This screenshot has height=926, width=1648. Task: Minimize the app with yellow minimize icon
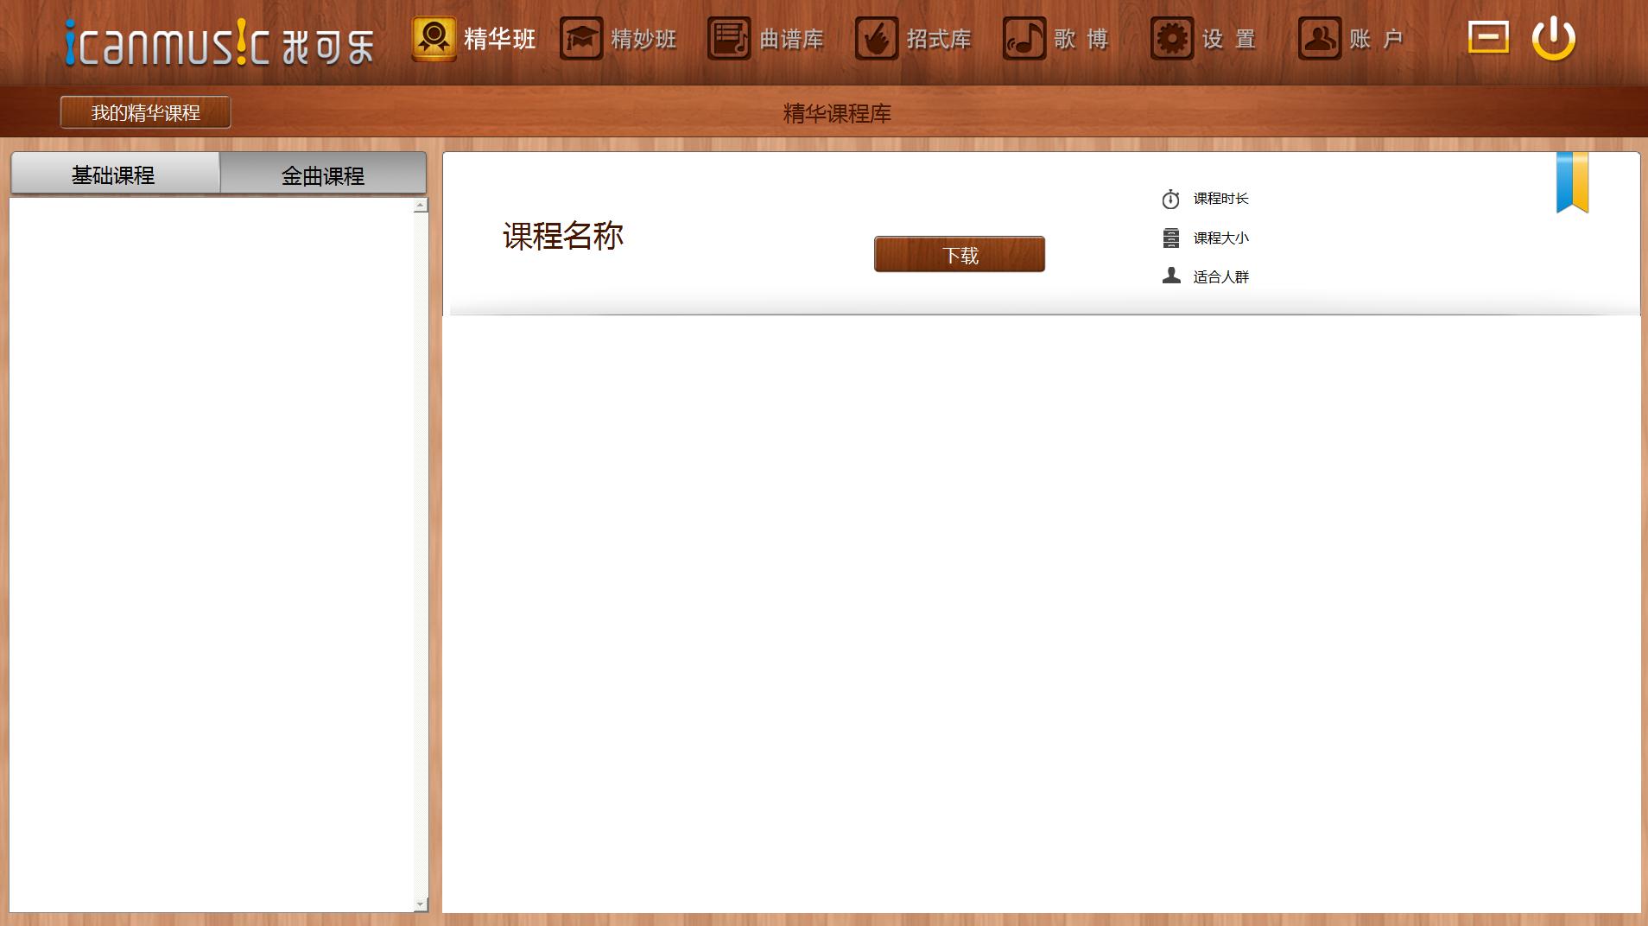click(1488, 37)
